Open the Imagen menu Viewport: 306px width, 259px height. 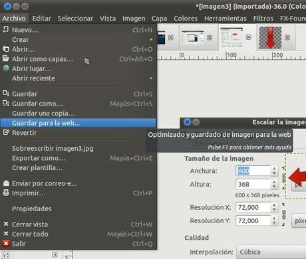(x=134, y=18)
